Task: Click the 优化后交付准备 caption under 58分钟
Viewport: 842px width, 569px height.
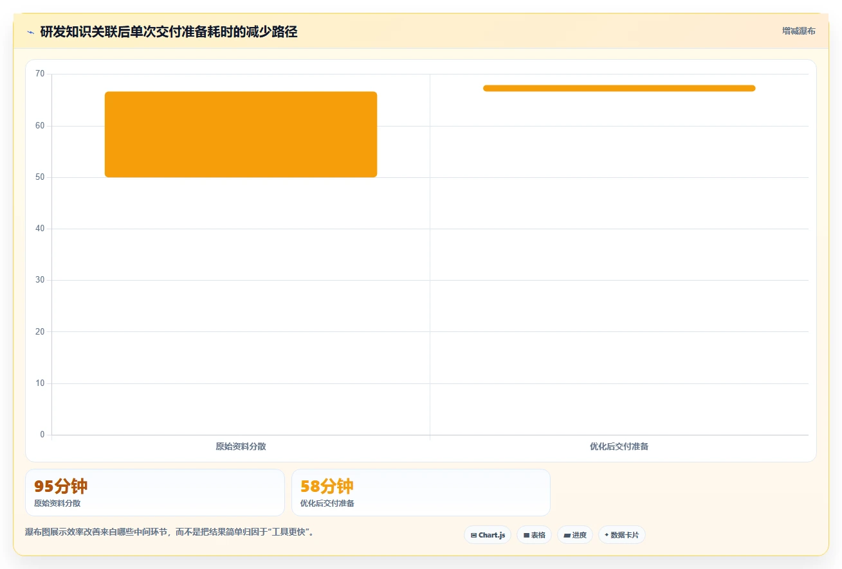Action: click(x=327, y=503)
